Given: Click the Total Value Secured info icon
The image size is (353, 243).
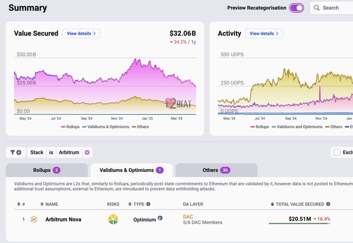Looking at the screenshot, I should [x=329, y=204].
